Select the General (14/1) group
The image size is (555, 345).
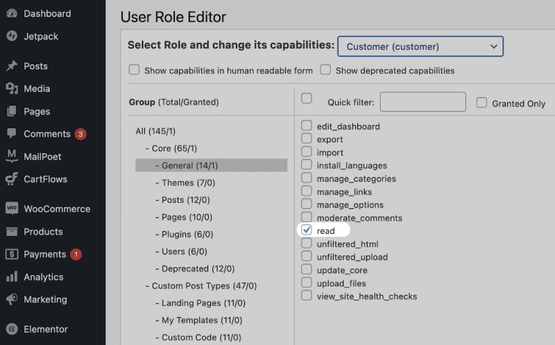pos(212,165)
